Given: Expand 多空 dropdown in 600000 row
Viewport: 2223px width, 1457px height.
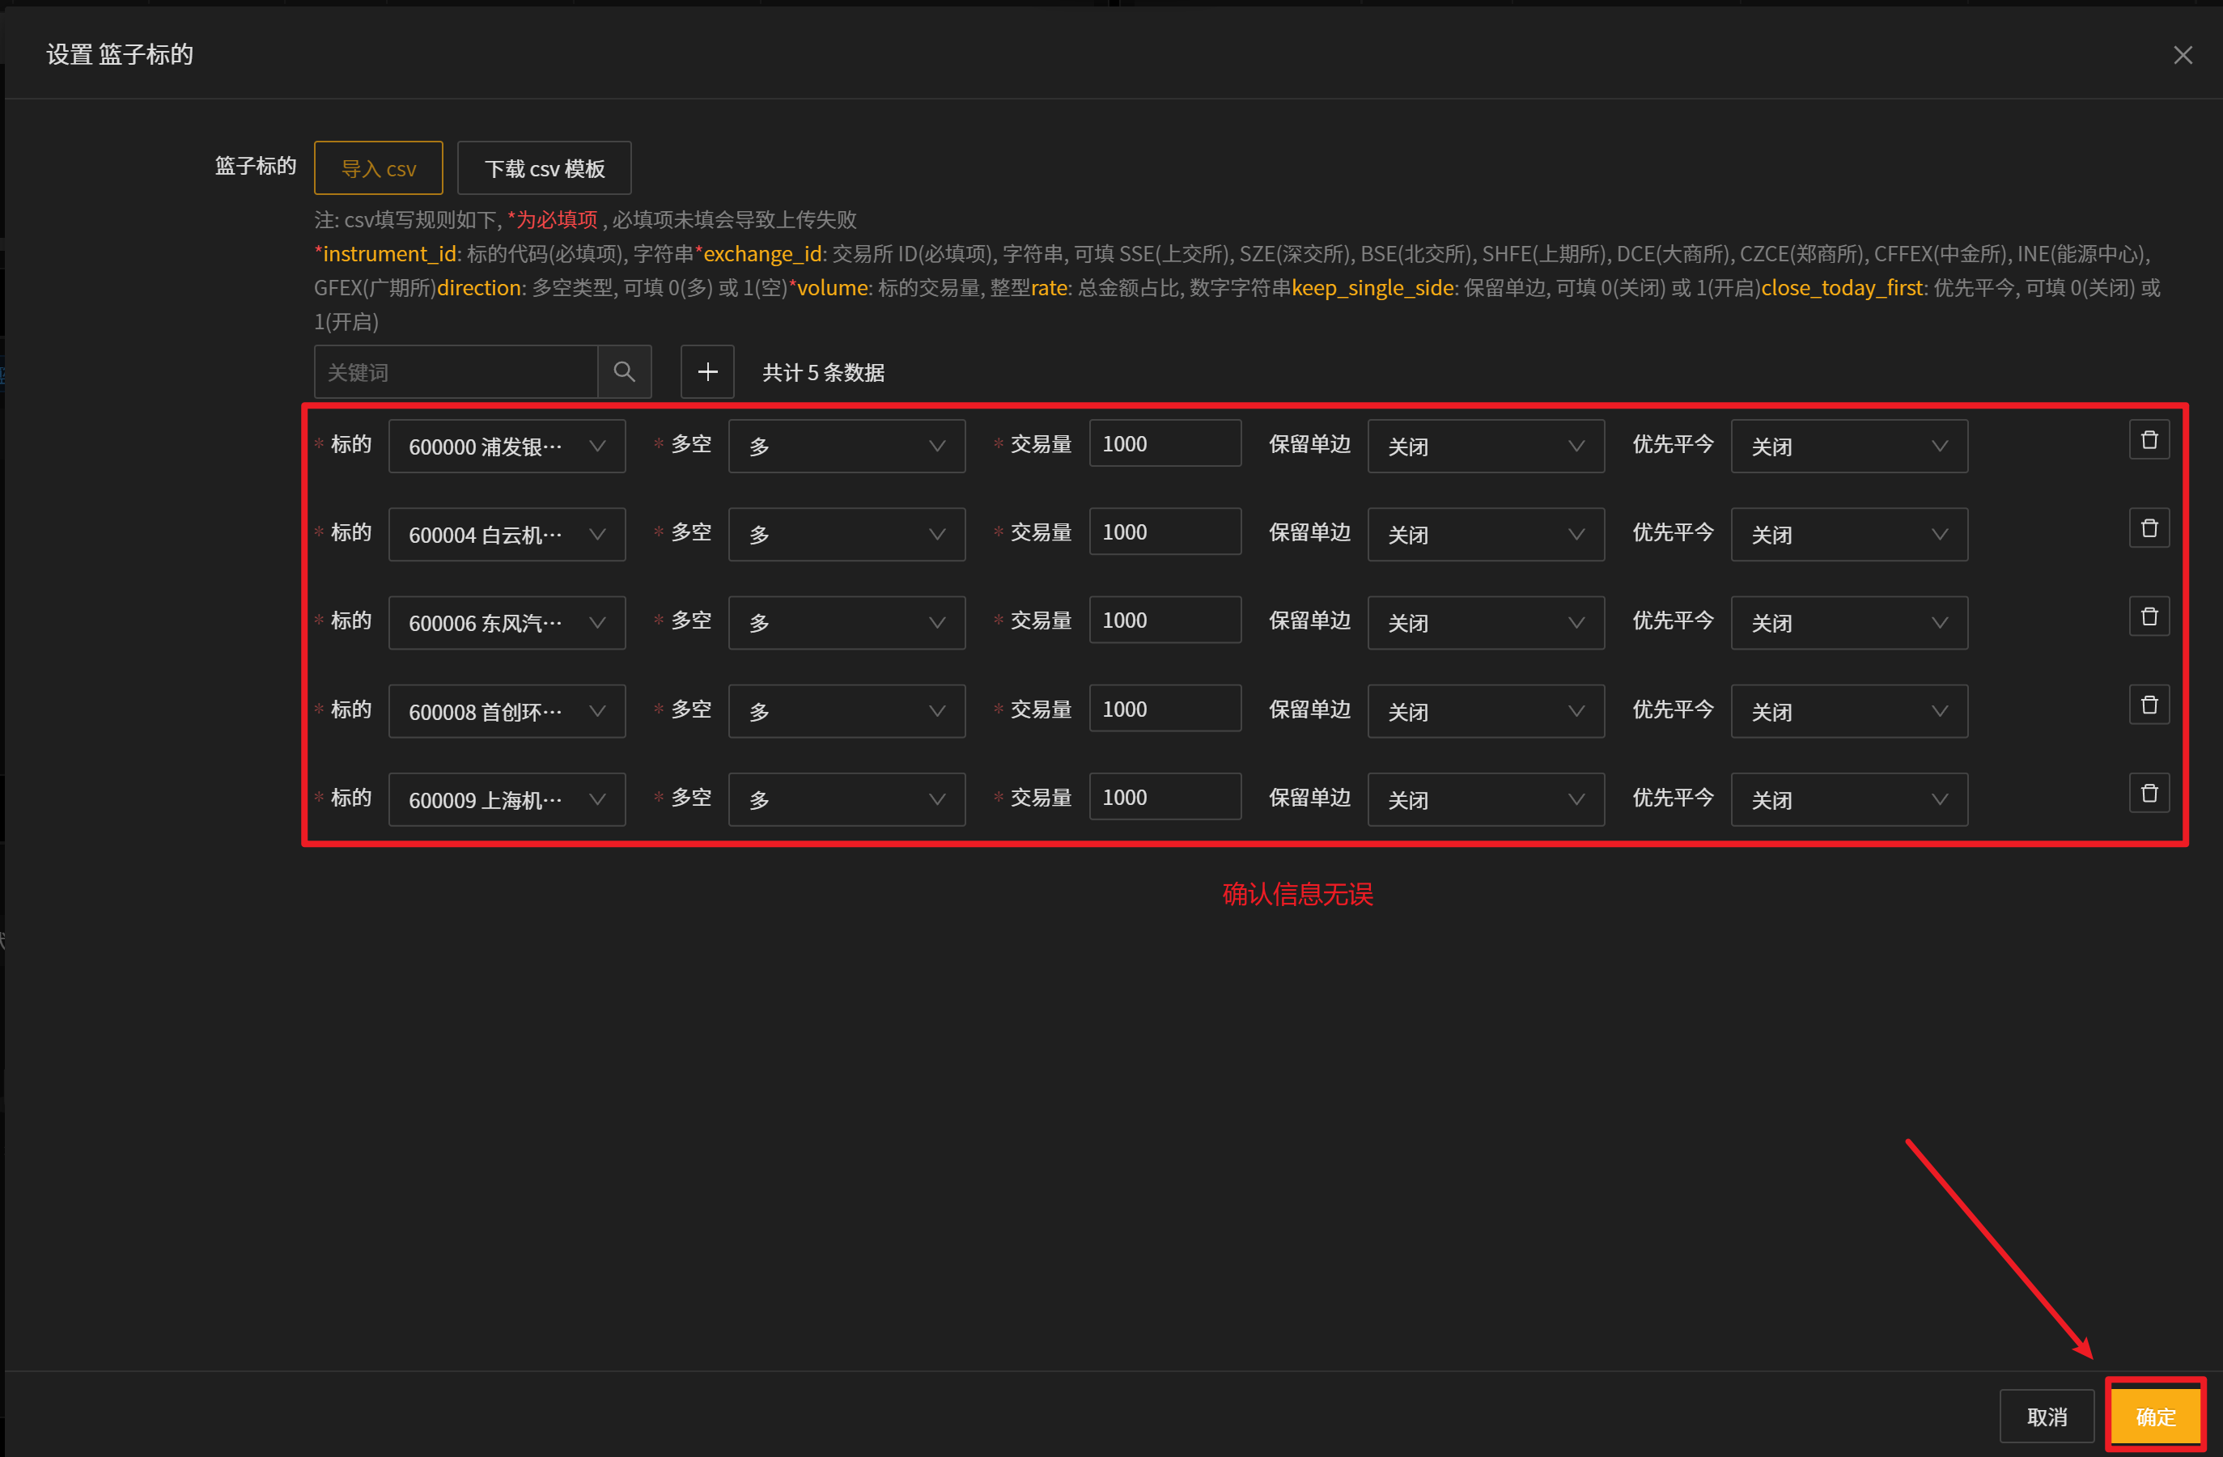Looking at the screenshot, I should click(x=846, y=447).
